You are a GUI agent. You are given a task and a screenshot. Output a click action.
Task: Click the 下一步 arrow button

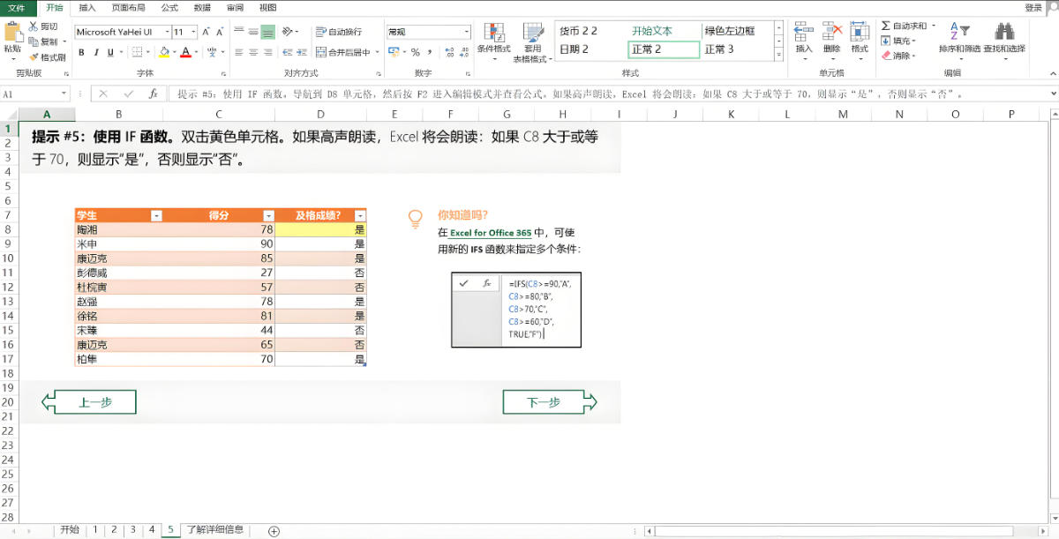(x=549, y=402)
